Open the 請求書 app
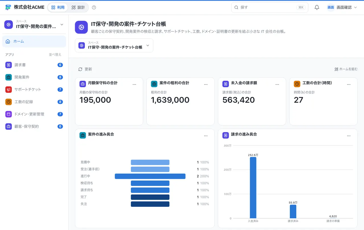The width and height of the screenshot is (364, 230). (x=34, y=65)
